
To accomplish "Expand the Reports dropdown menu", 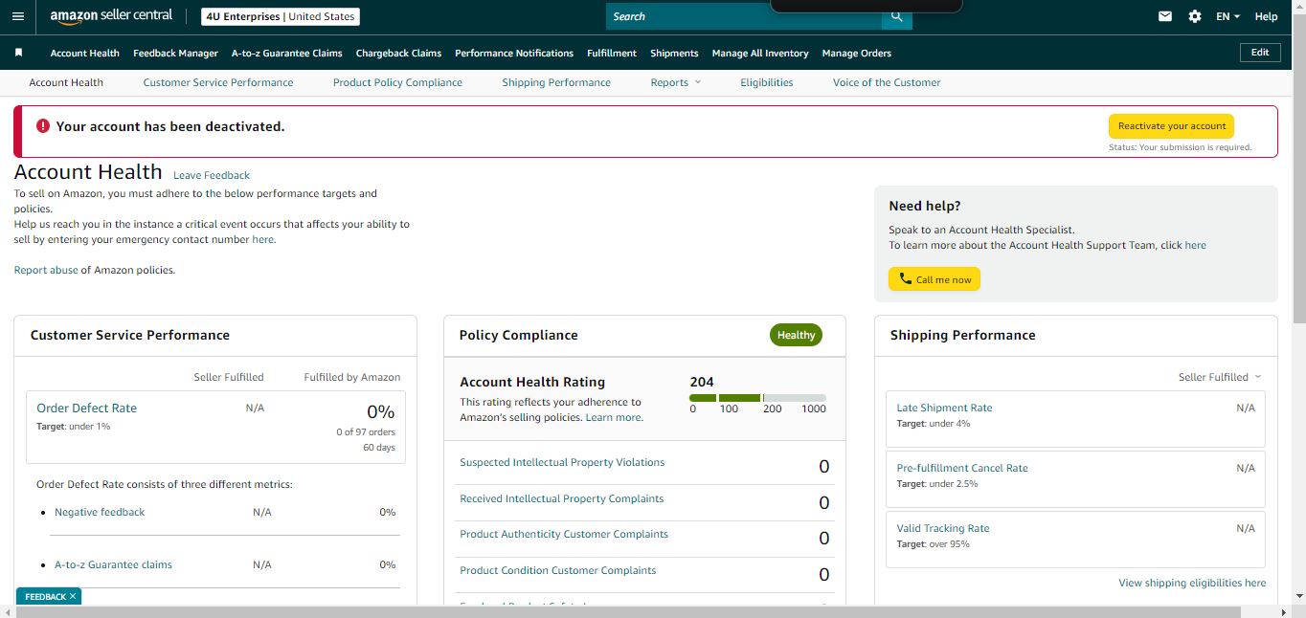I will click(x=676, y=82).
